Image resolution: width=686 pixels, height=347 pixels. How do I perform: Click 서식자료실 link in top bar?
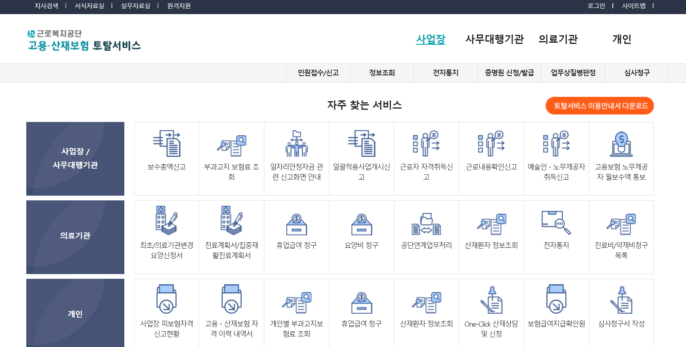(89, 6)
